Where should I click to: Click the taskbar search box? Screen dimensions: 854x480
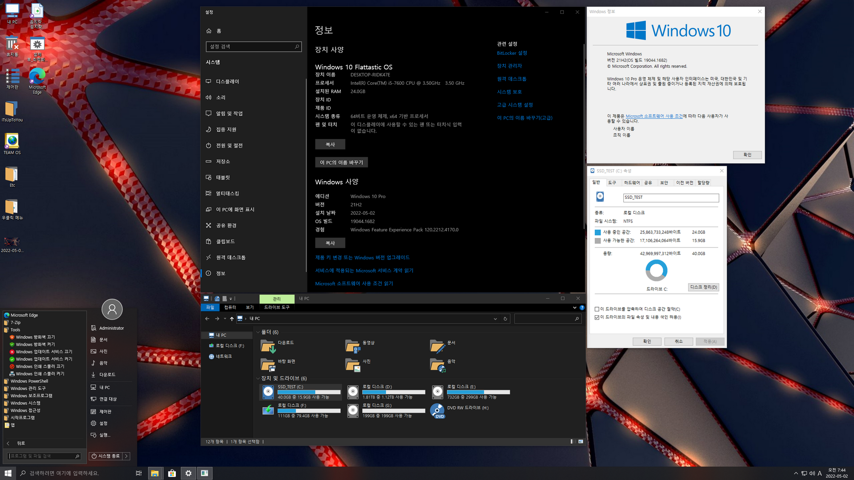[74, 473]
